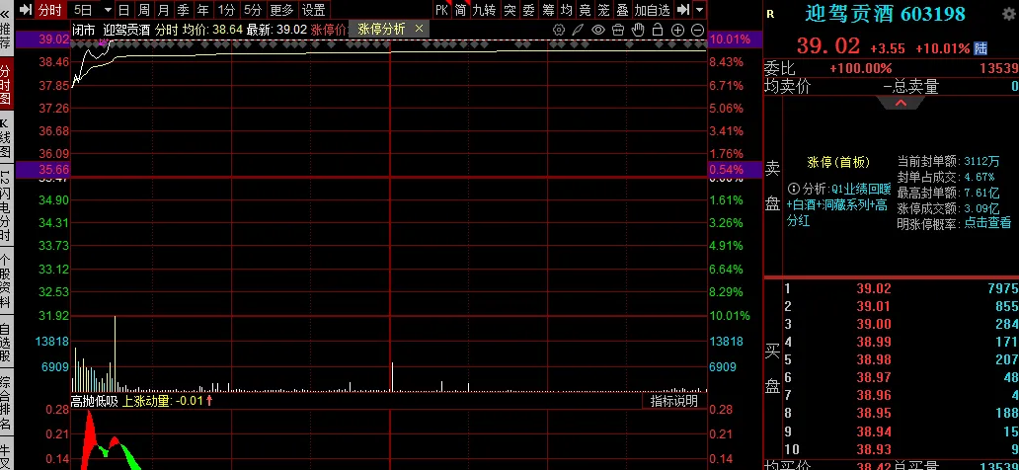1019x470 pixels.
Task: Open 个股资料 in left sidebar
Action: 5,280
